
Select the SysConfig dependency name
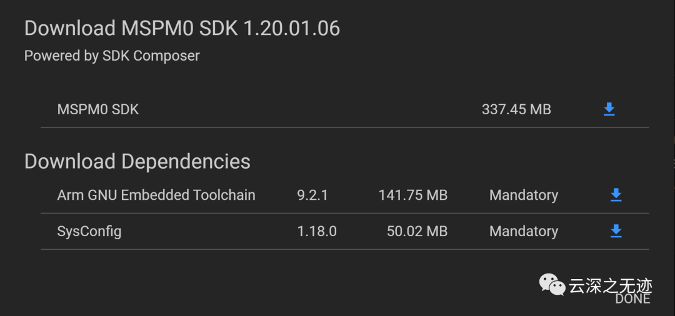click(89, 232)
